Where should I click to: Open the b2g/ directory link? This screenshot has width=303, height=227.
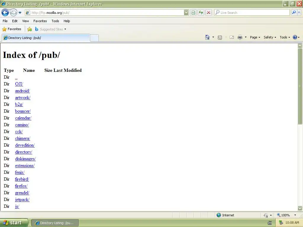pyautogui.click(x=19, y=104)
